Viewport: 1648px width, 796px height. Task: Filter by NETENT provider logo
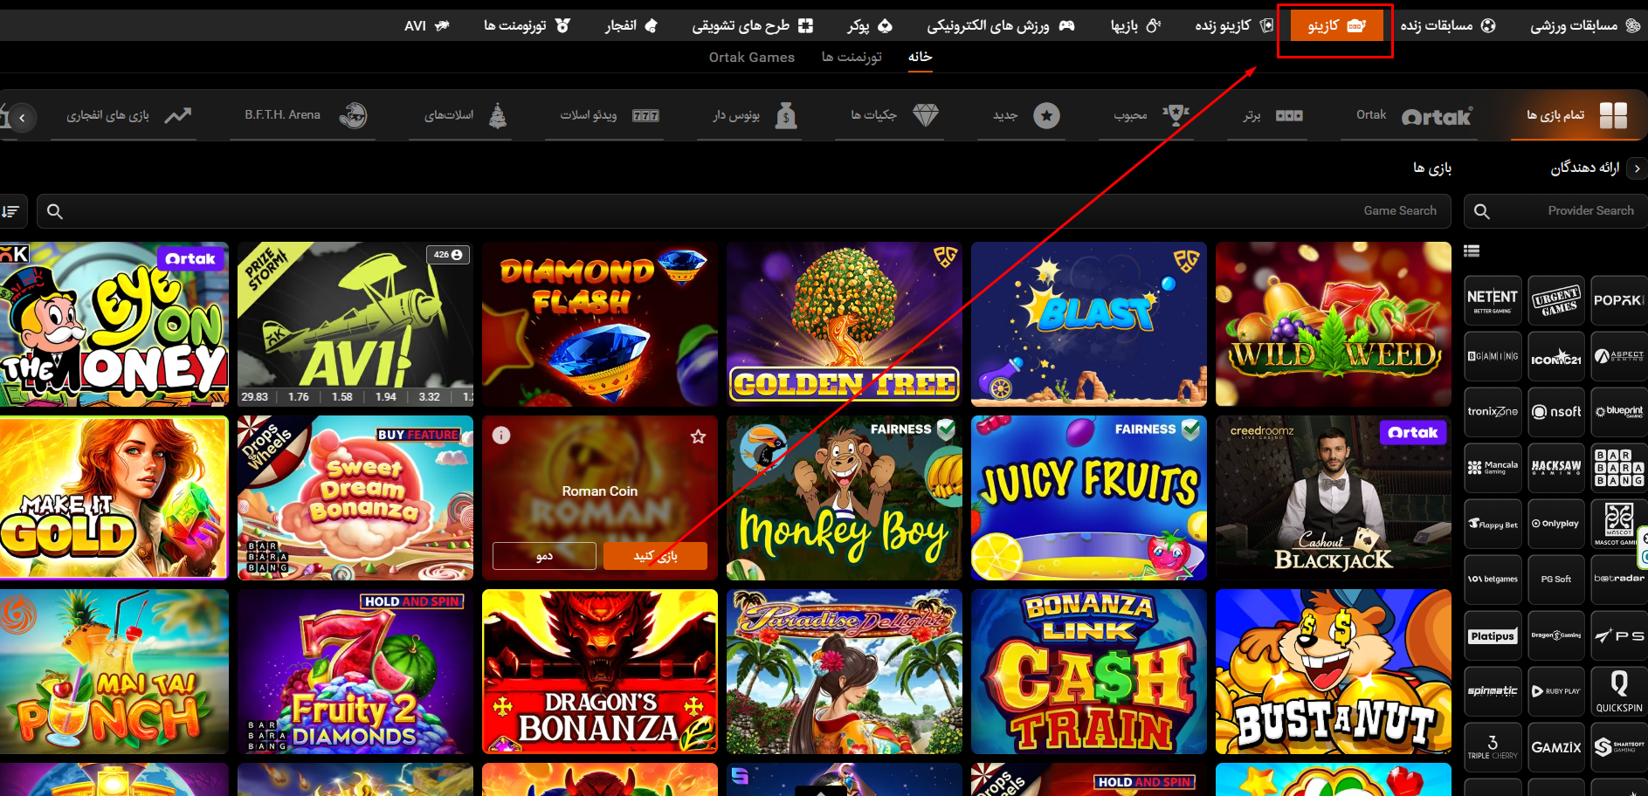click(x=1493, y=300)
